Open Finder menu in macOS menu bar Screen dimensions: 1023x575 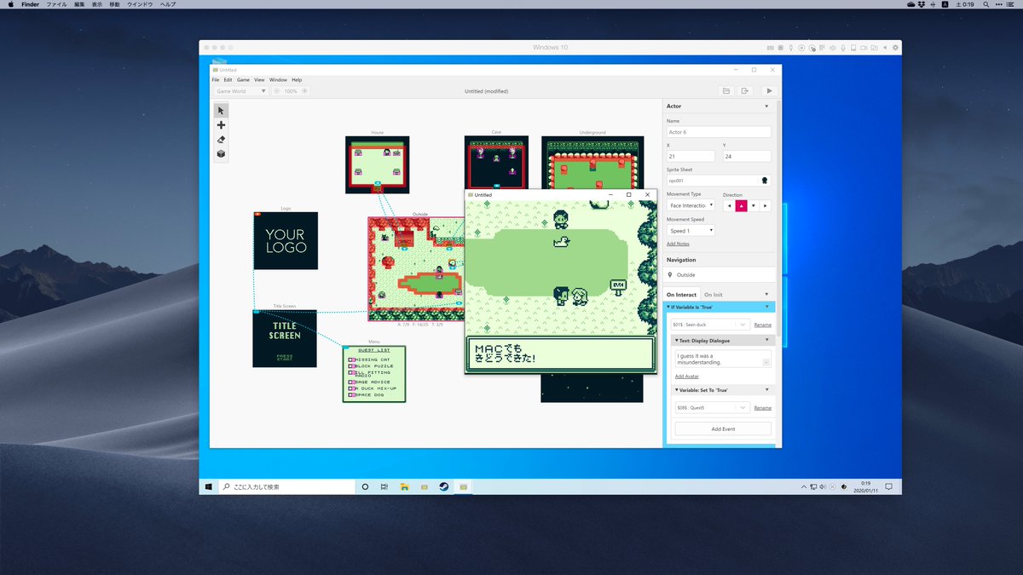point(30,4)
